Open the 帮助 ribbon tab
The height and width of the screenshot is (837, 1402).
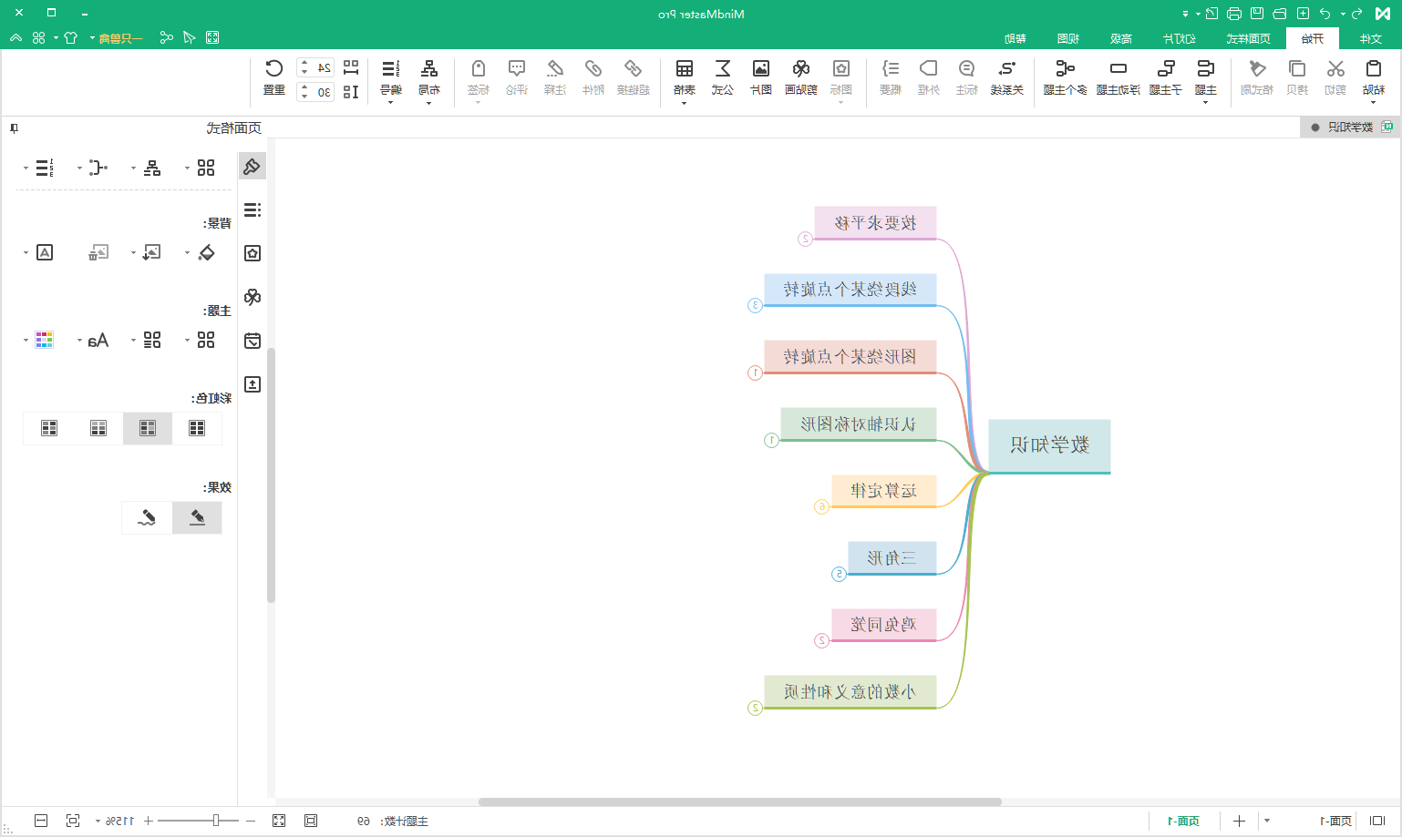pyautogui.click(x=1015, y=38)
